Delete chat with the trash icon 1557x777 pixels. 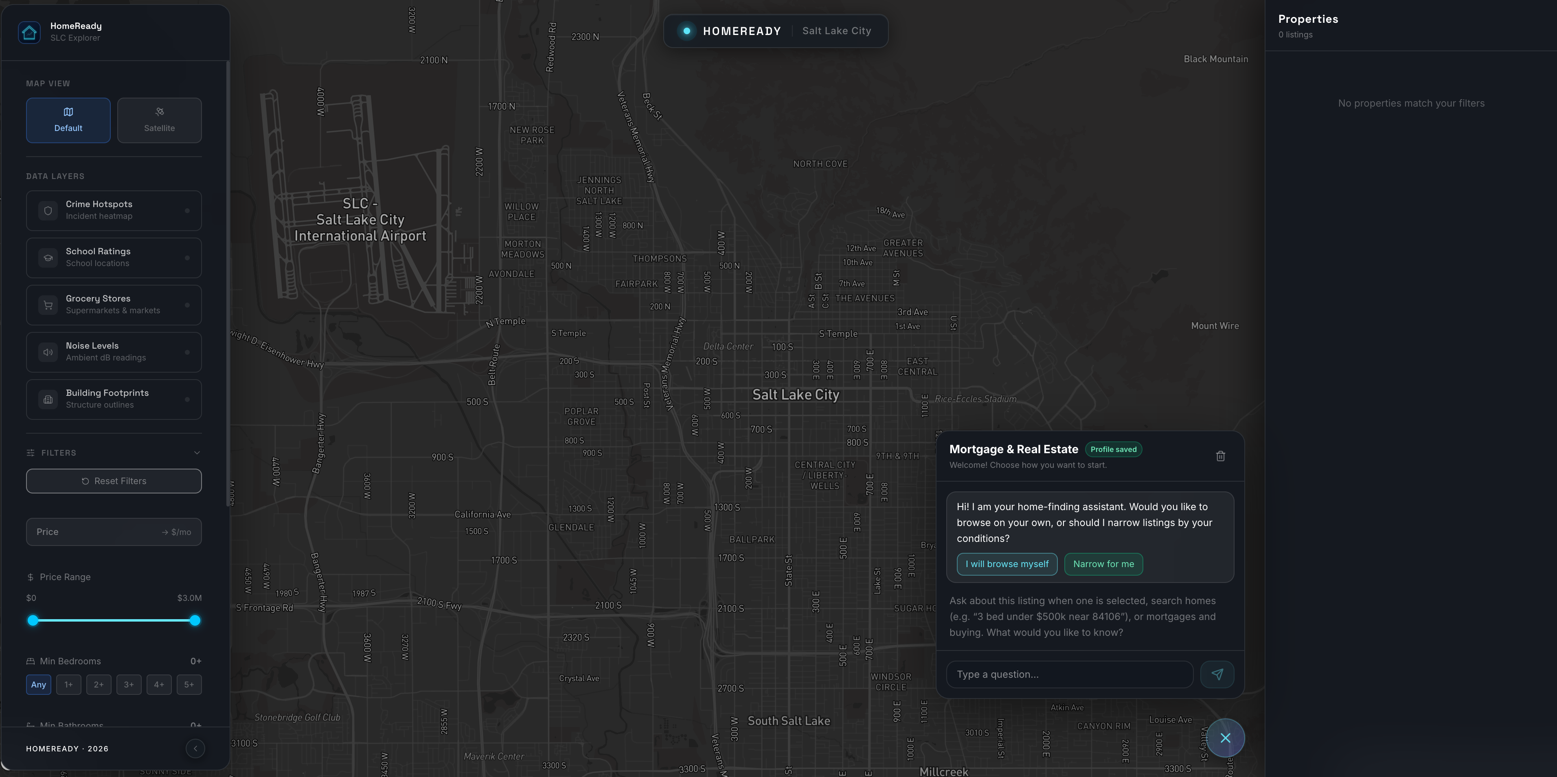click(1220, 456)
